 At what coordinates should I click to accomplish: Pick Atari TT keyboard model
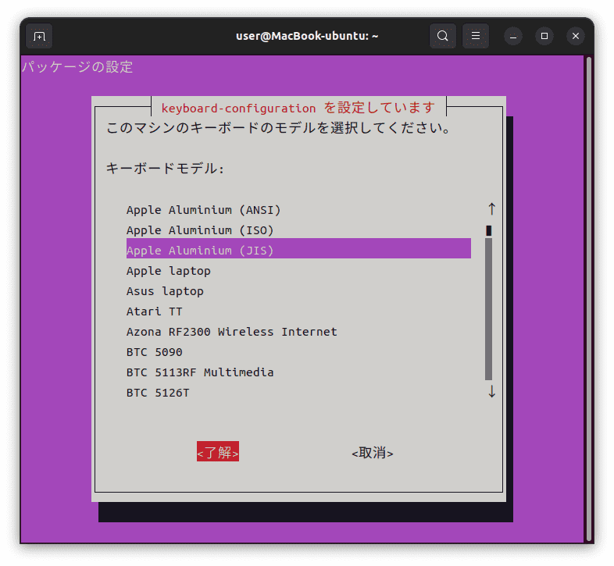(298, 311)
